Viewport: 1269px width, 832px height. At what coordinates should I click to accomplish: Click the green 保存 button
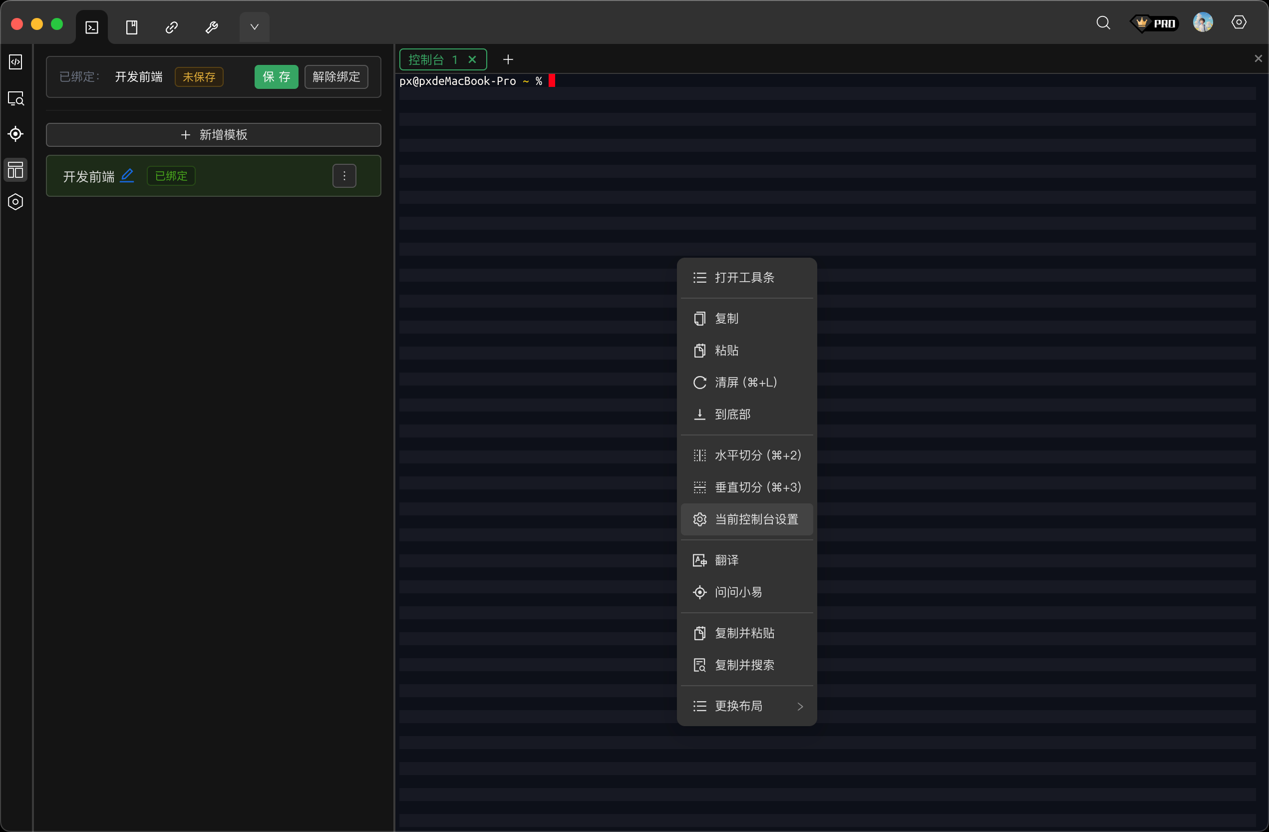click(276, 77)
